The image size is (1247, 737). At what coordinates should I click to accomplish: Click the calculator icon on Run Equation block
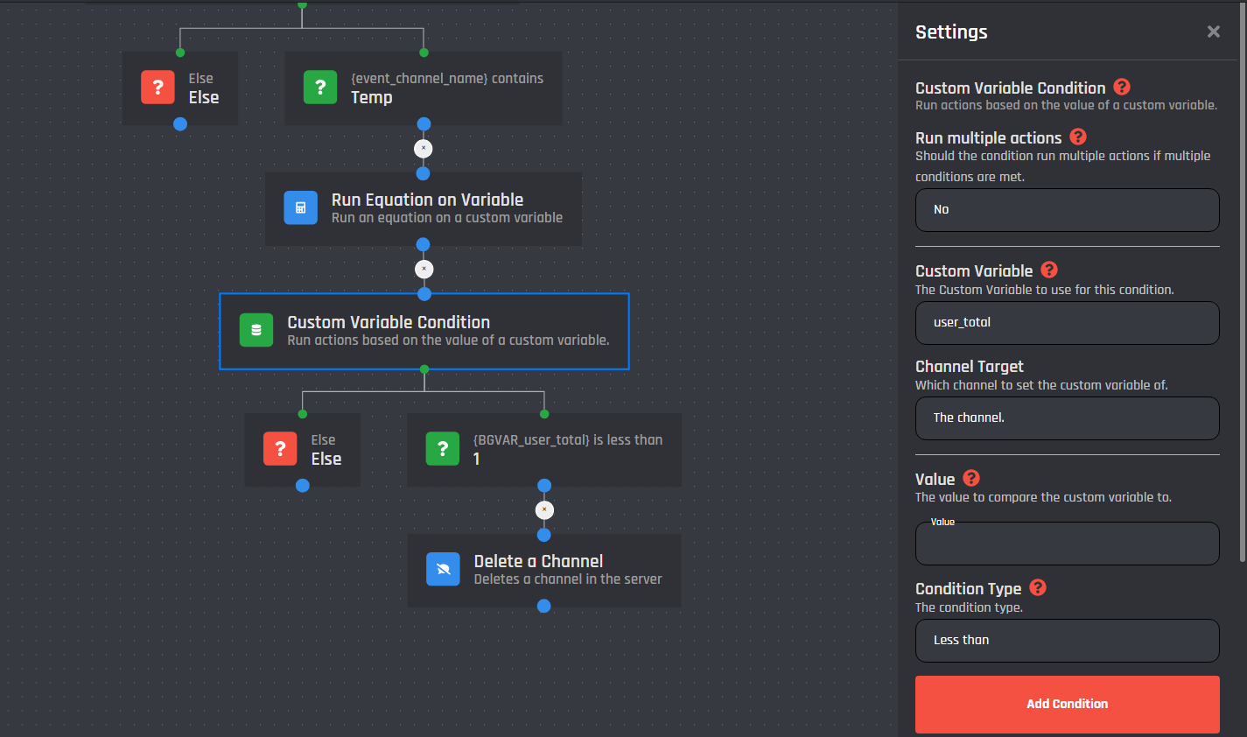point(300,208)
